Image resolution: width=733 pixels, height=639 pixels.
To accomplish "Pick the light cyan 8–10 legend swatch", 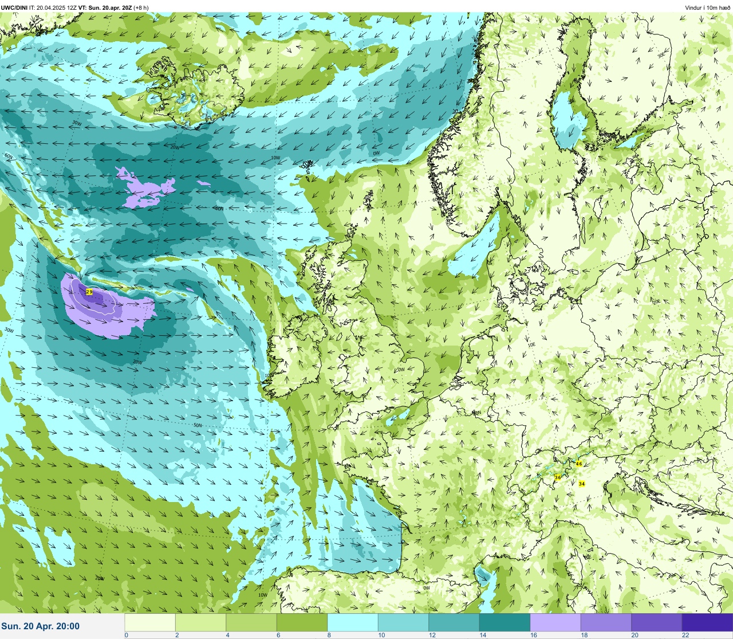I will pyautogui.click(x=353, y=622).
